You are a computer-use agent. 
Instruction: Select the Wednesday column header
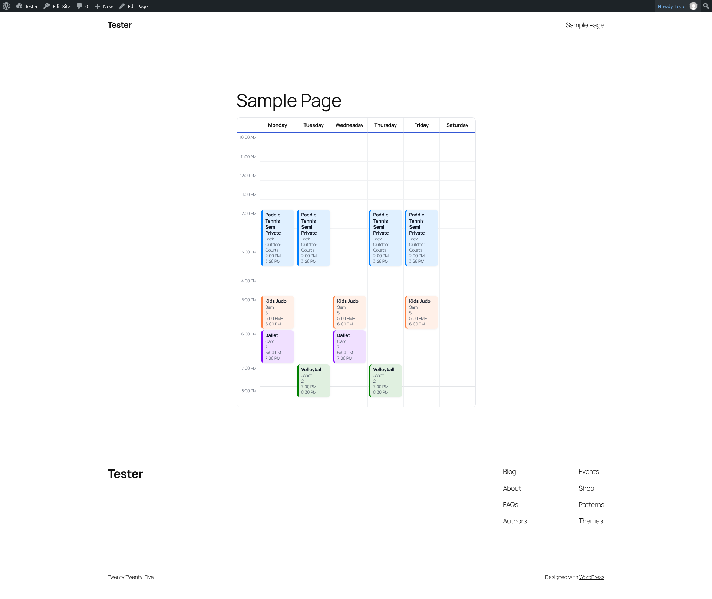(349, 125)
